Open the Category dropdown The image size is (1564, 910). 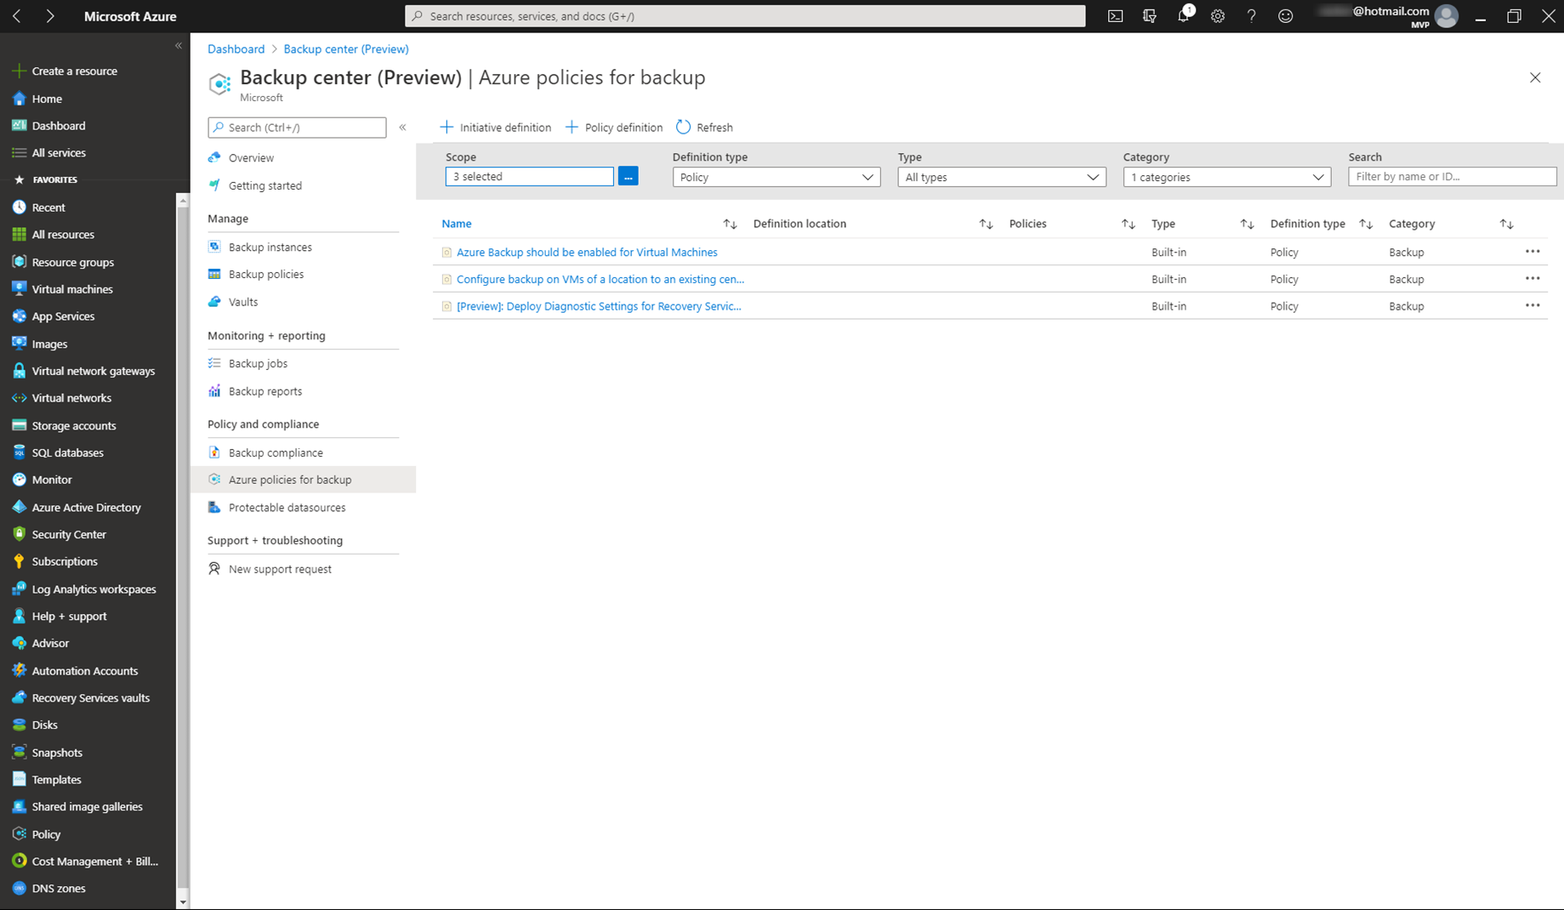click(1227, 177)
